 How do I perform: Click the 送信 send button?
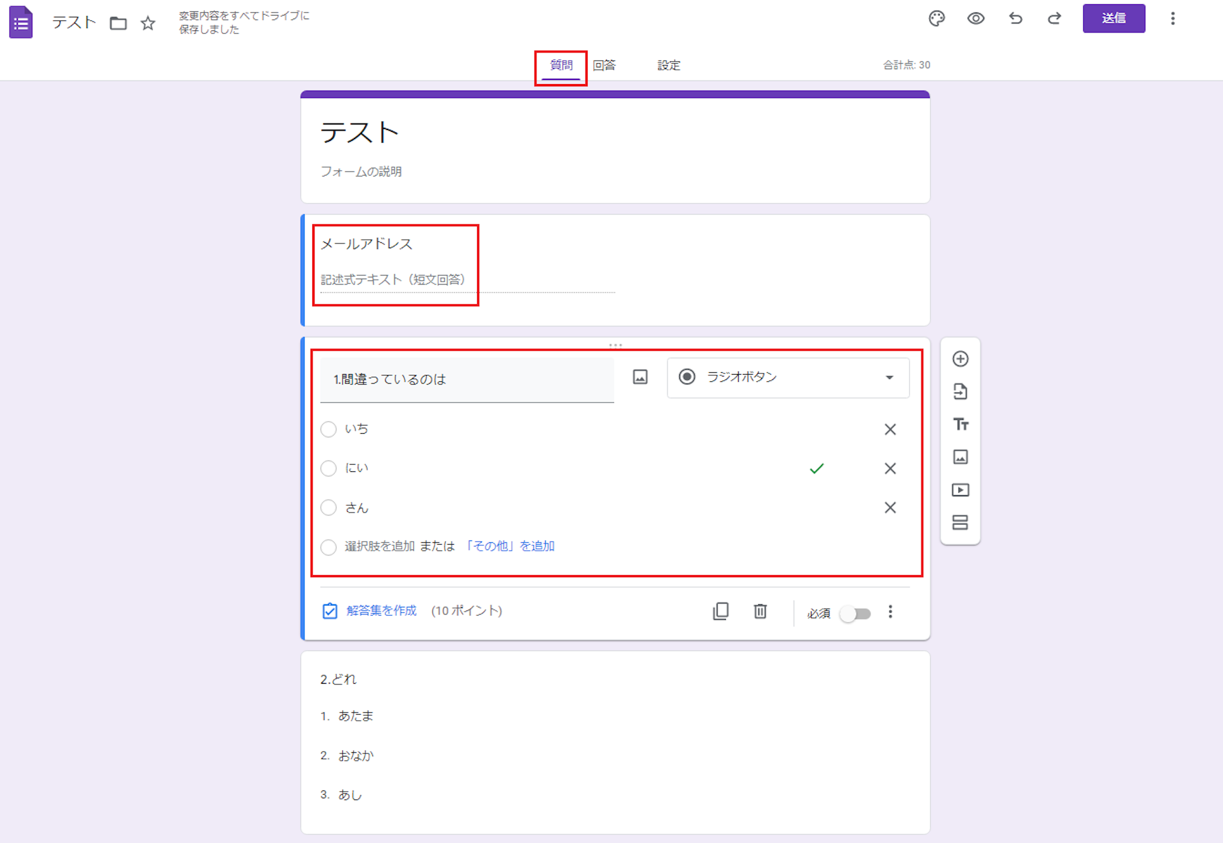[1113, 19]
